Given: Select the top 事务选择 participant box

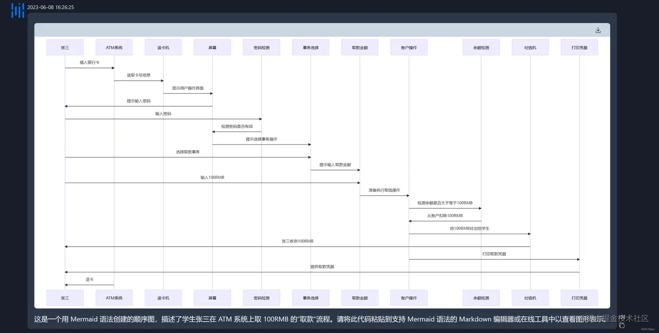Looking at the screenshot, I should (311, 48).
